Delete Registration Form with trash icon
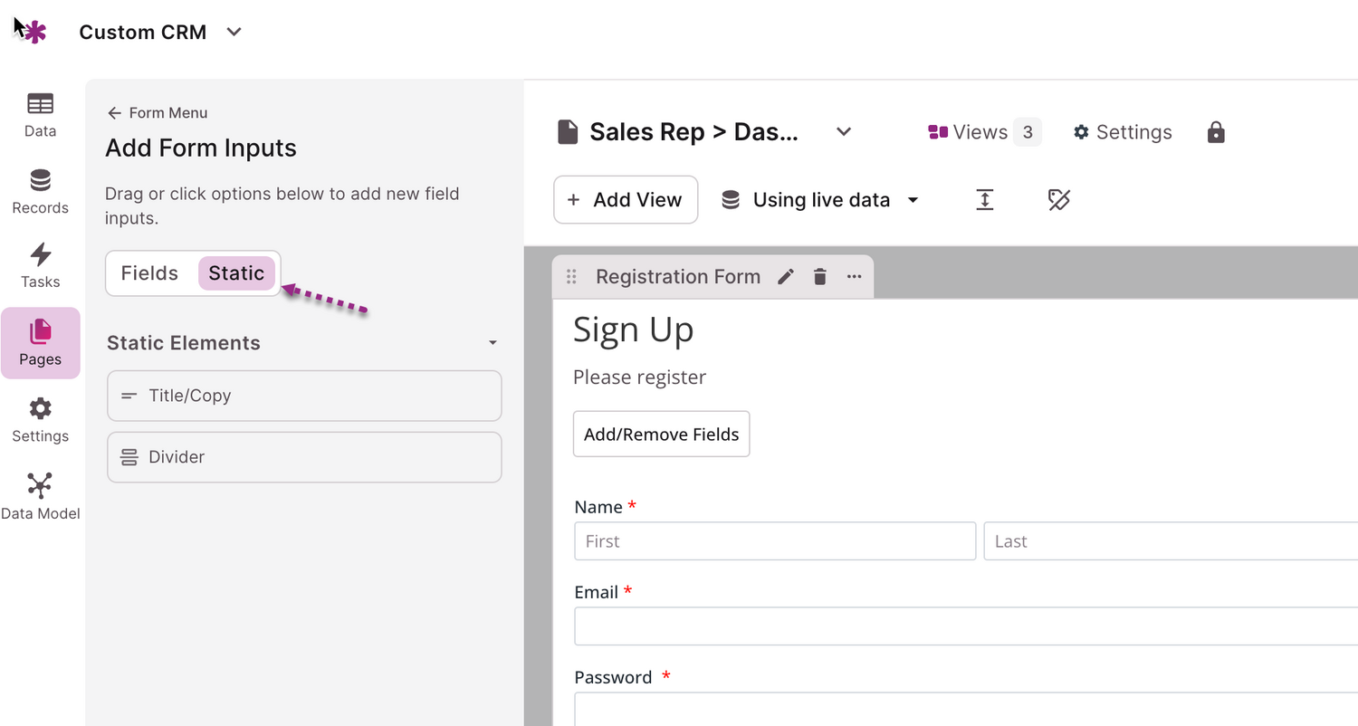This screenshot has height=726, width=1358. tap(820, 277)
